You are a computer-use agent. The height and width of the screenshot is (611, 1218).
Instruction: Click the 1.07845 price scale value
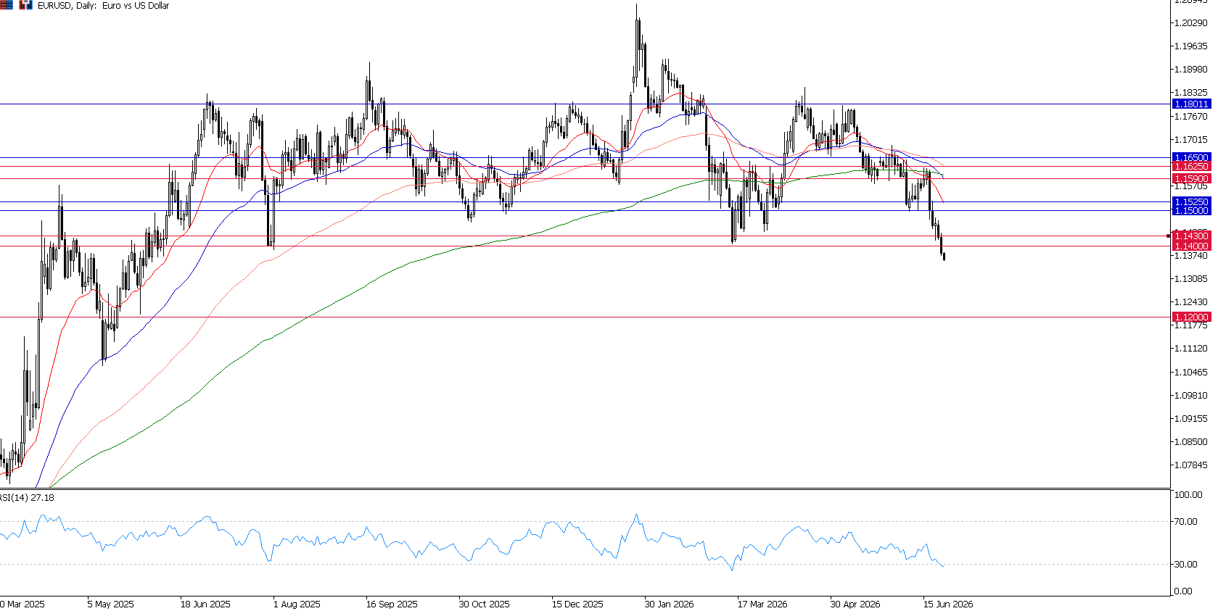(1190, 465)
